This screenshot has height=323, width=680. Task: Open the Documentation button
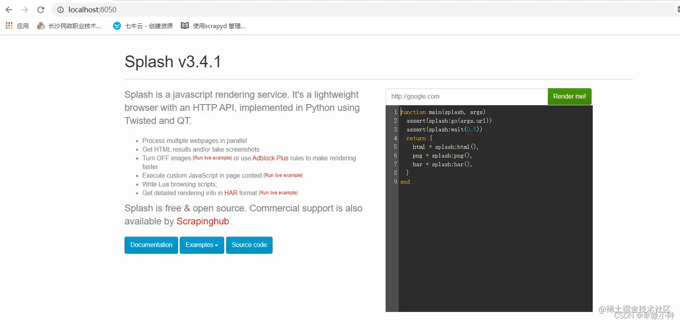151,245
